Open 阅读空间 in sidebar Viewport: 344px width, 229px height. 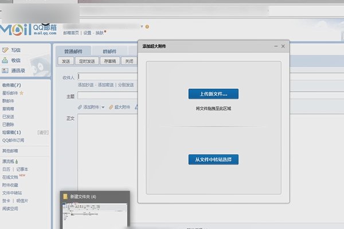[x=10, y=208]
